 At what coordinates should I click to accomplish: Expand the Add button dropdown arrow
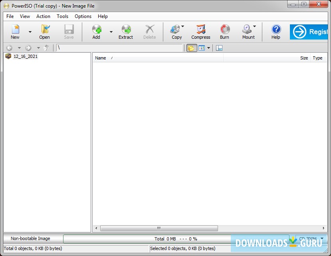111,32
